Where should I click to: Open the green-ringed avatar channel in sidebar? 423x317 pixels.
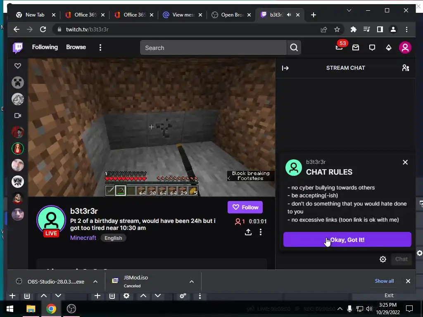coord(18,149)
